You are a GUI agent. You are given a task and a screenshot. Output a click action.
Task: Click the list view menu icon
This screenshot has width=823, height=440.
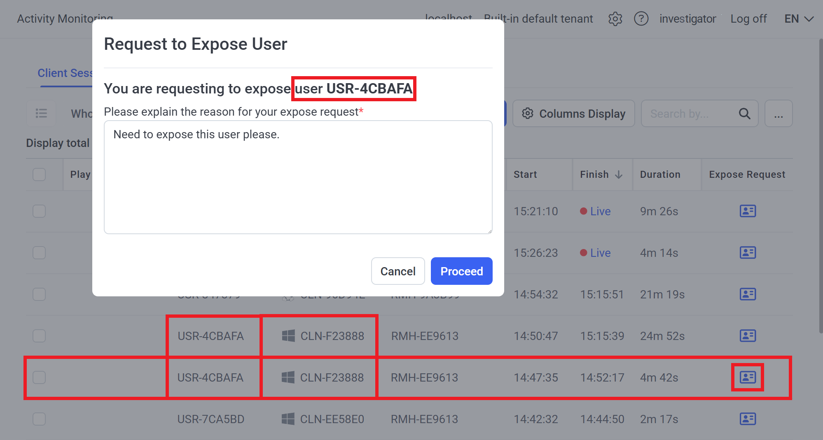pyautogui.click(x=41, y=114)
